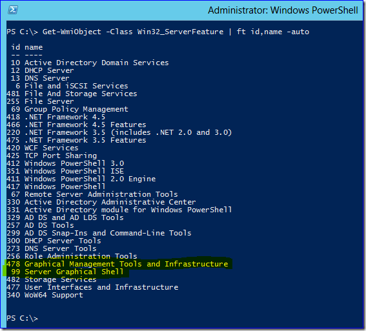Click the Get-WmiObject command line

(x=158, y=32)
